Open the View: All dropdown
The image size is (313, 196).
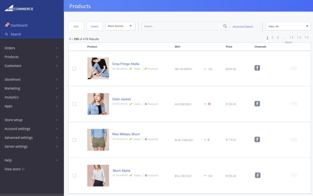288,26
